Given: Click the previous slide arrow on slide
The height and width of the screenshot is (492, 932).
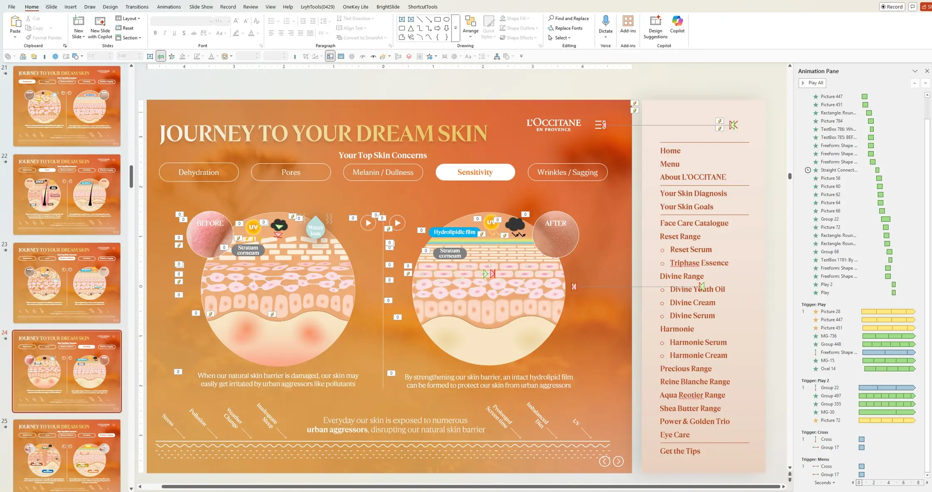Looking at the screenshot, I should 605,461.
